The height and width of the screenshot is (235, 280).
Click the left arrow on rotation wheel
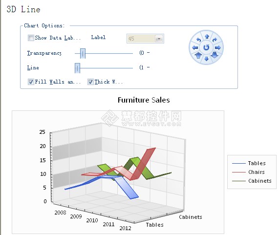(195, 48)
